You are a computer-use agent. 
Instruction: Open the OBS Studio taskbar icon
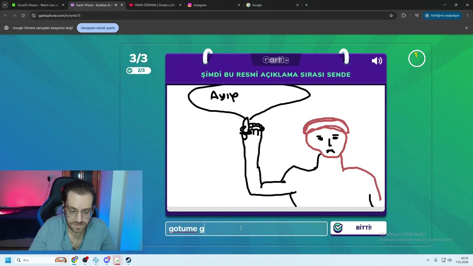[85, 260]
